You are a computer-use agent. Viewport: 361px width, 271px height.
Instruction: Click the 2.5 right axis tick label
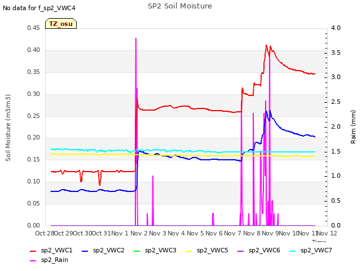point(336,102)
